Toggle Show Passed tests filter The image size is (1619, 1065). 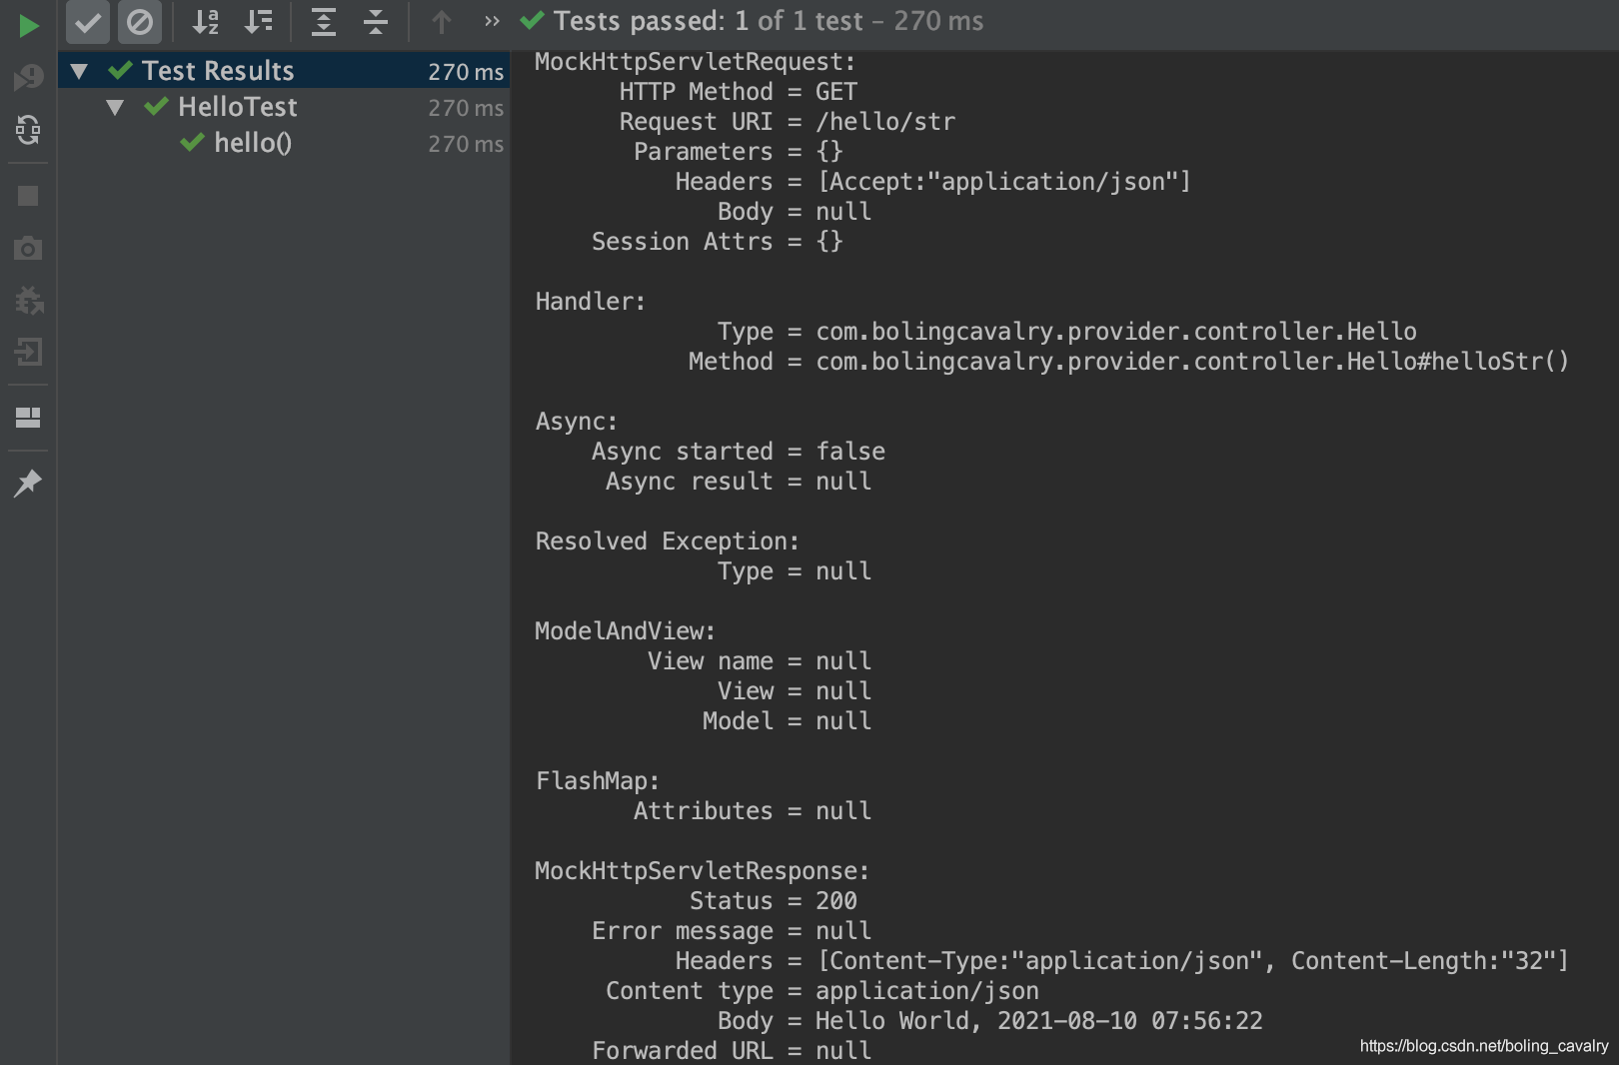88,22
